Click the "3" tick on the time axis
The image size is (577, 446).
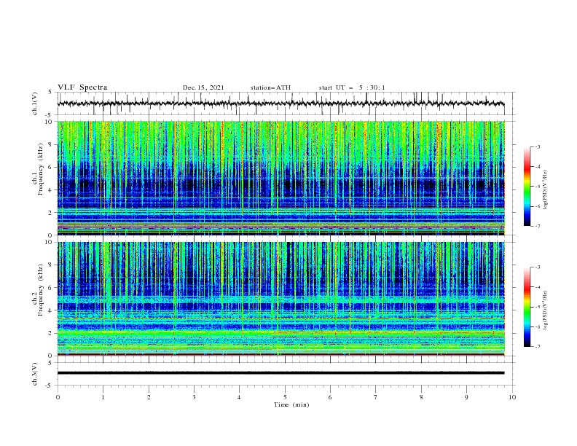point(194,397)
